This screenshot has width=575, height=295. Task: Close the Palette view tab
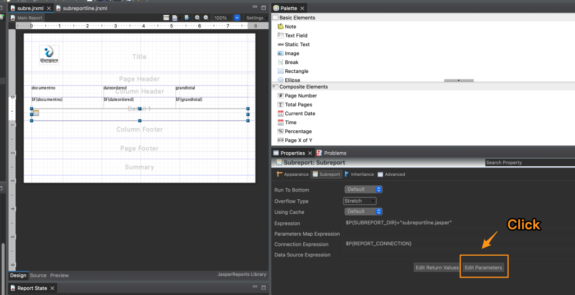point(302,8)
